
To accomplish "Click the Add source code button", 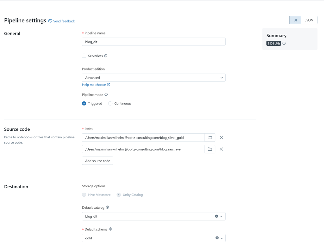I will tap(97, 161).
